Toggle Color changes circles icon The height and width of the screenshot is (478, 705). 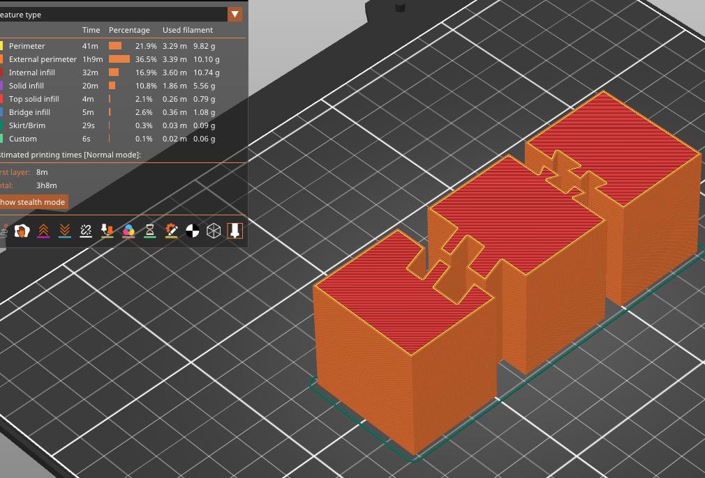(x=128, y=231)
